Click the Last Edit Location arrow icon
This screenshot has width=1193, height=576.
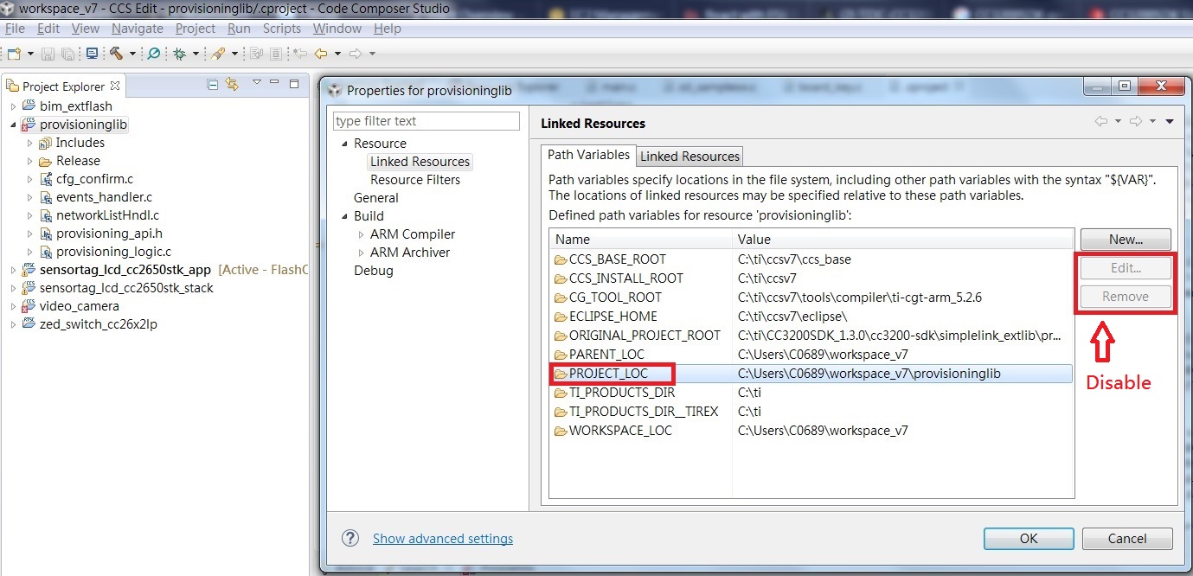300,54
